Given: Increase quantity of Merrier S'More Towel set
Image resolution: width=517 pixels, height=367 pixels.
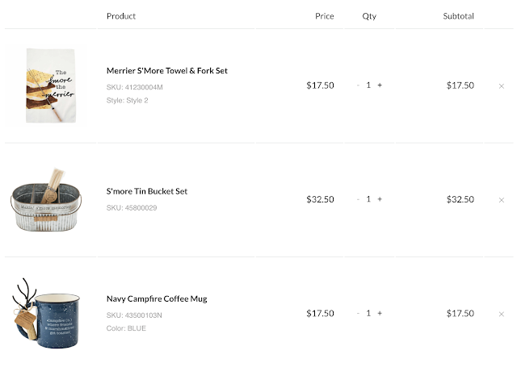Looking at the screenshot, I should [380, 85].
